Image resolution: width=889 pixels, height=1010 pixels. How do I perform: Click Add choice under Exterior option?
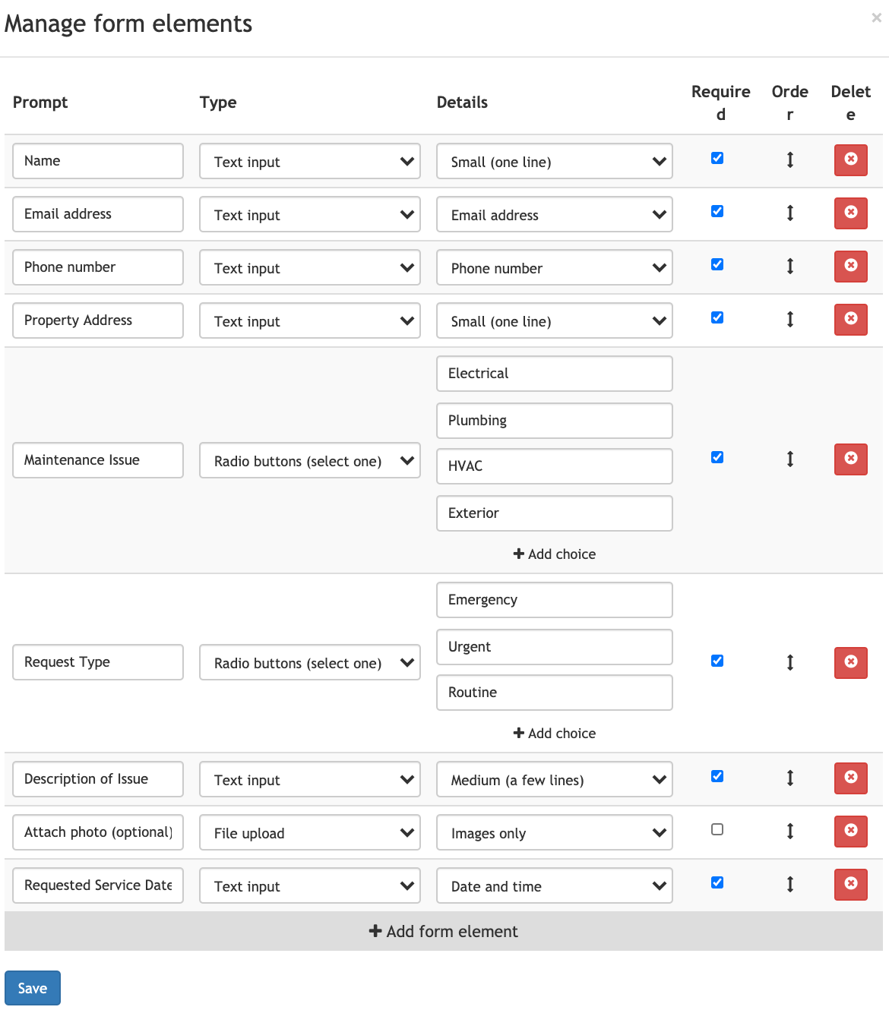click(555, 554)
